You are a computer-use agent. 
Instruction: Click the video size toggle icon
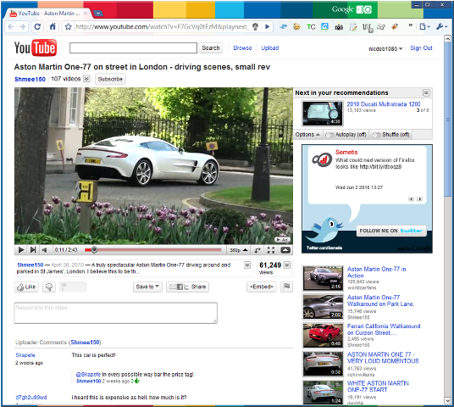(257, 250)
